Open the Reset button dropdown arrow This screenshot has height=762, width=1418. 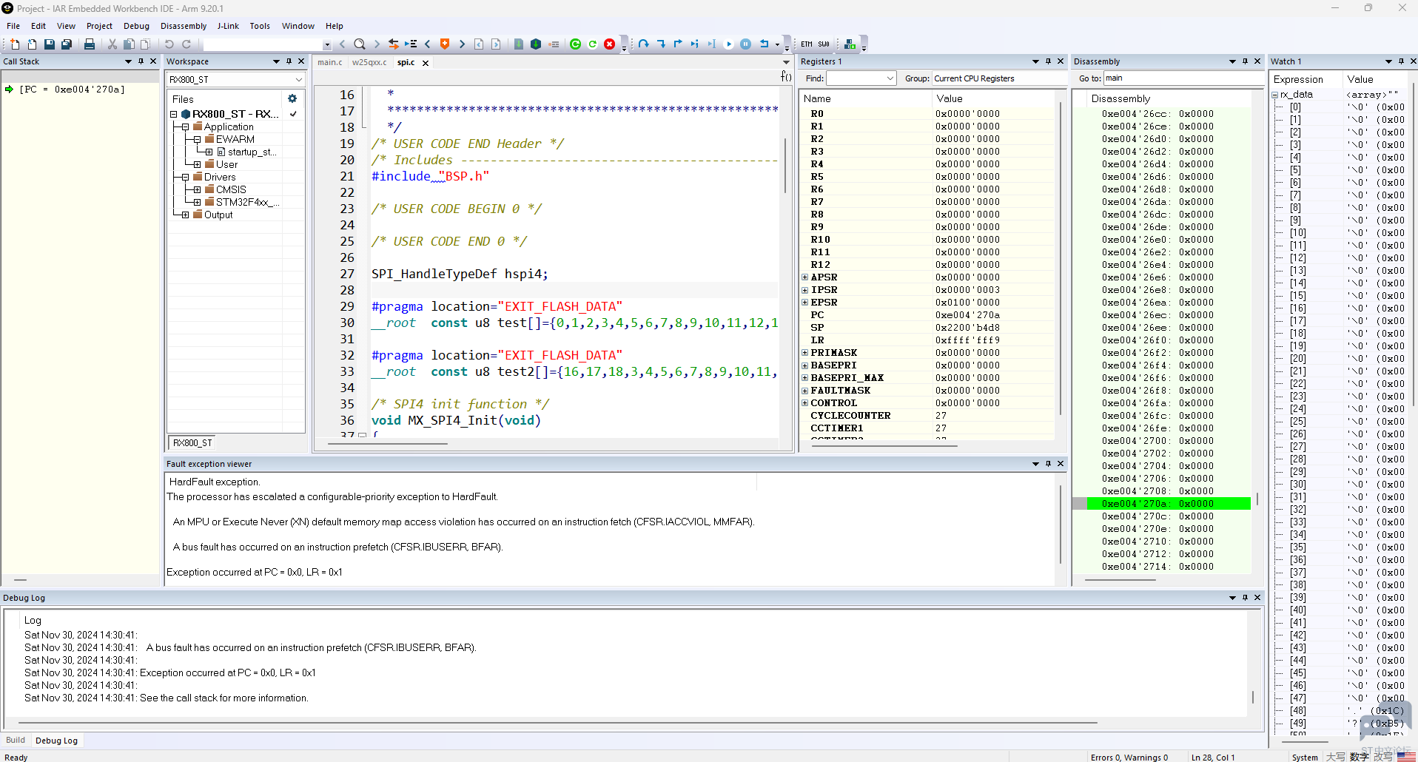coord(777,44)
